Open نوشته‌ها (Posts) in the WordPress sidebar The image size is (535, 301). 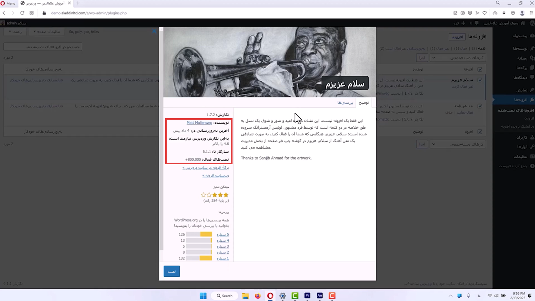(x=520, y=48)
